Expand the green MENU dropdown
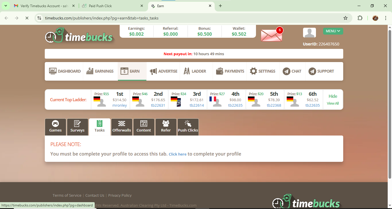 (x=333, y=31)
